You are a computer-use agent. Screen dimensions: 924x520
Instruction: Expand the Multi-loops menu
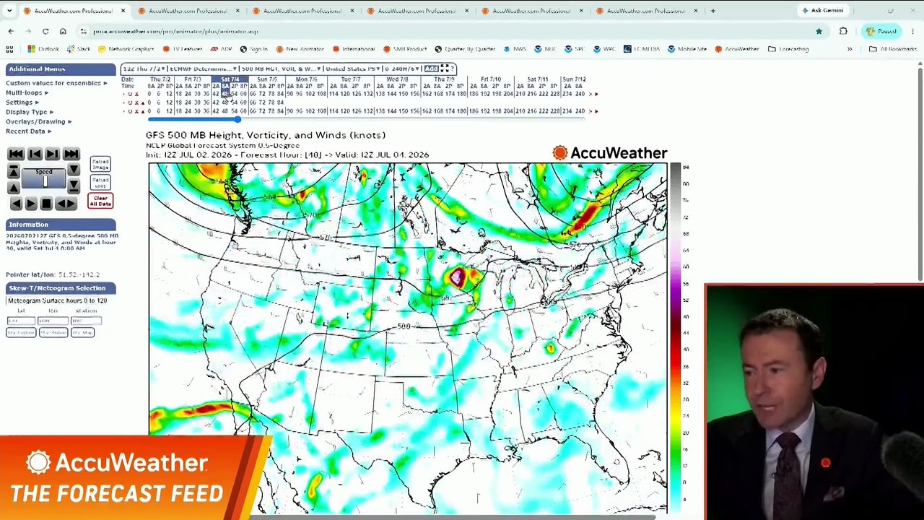click(27, 92)
